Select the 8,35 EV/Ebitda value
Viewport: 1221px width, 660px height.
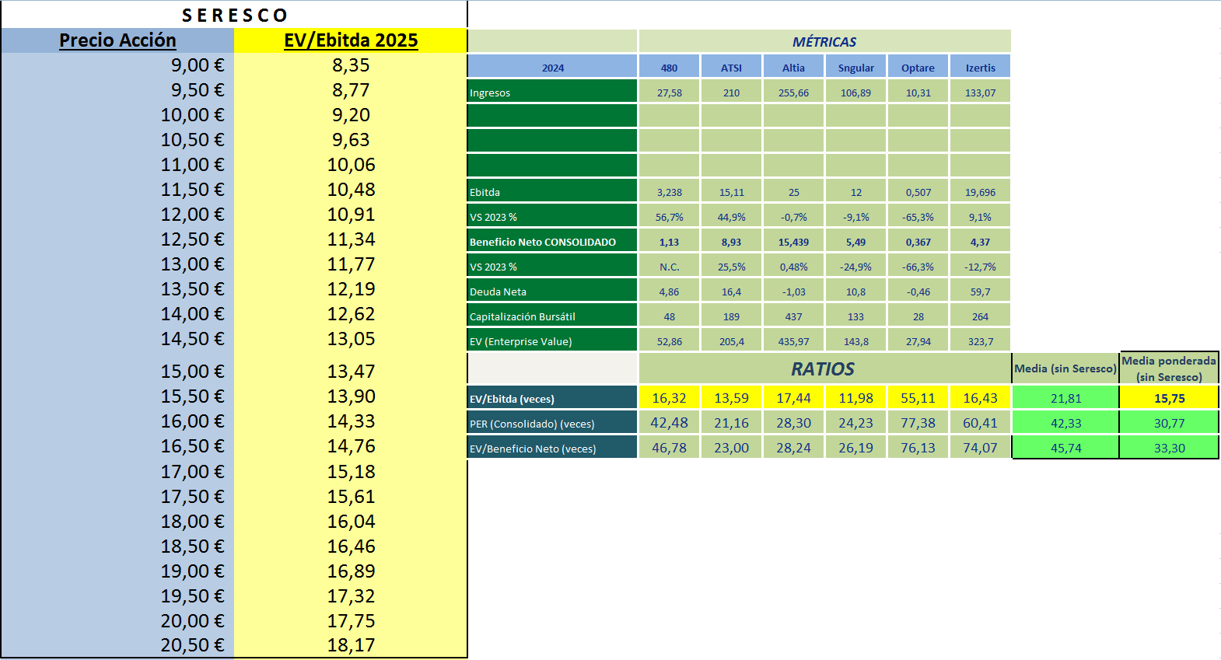tap(351, 65)
